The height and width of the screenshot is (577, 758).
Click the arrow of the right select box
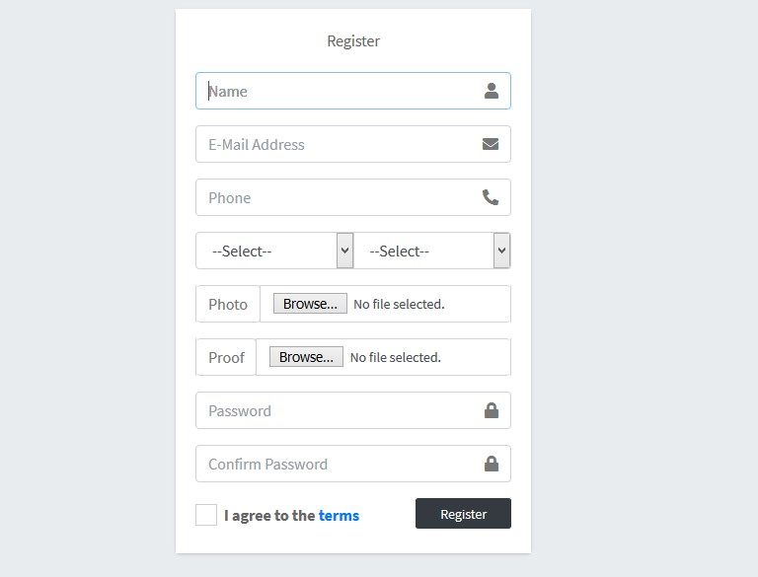501,251
